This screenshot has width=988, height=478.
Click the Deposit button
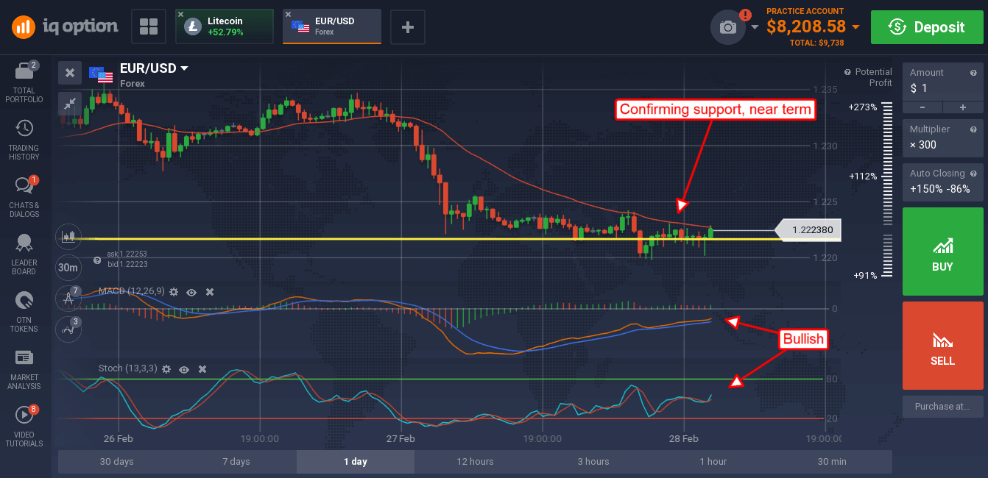pos(926,27)
